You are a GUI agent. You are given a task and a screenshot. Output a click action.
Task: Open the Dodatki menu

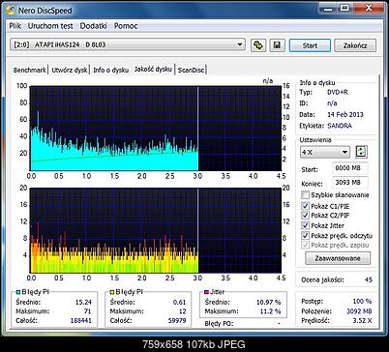point(93,26)
